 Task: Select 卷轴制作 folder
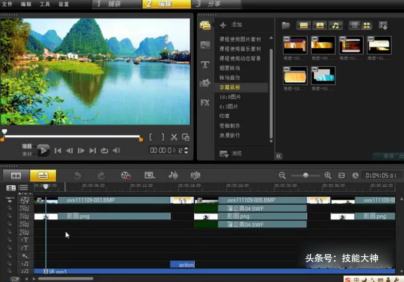(x=230, y=126)
